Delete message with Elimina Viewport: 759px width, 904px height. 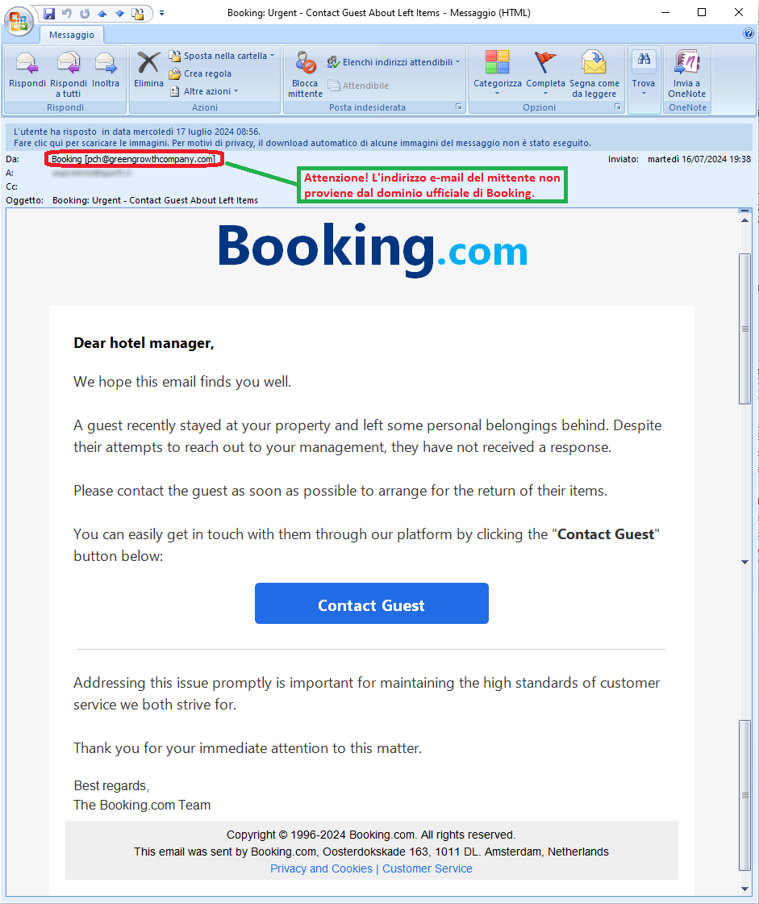tap(148, 70)
